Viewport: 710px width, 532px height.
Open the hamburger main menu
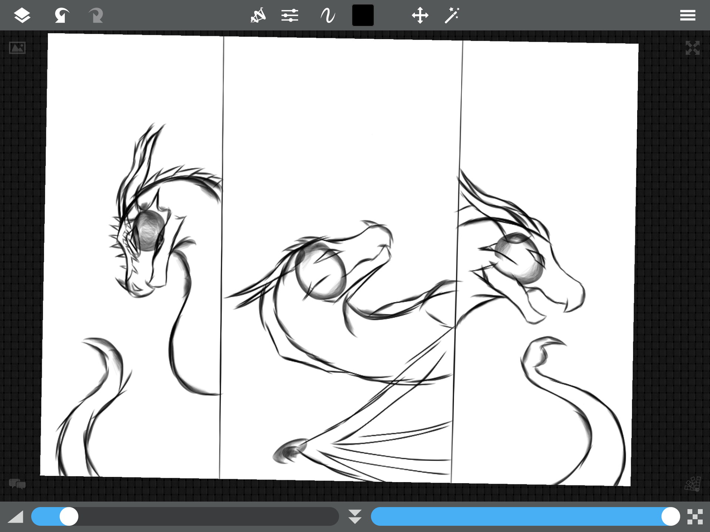point(688,15)
